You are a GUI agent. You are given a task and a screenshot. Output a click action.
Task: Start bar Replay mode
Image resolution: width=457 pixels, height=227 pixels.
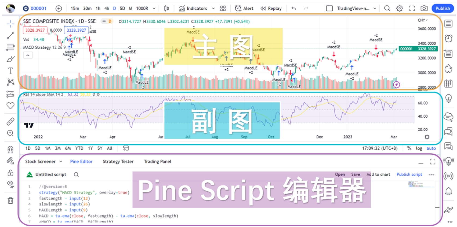click(271, 8)
